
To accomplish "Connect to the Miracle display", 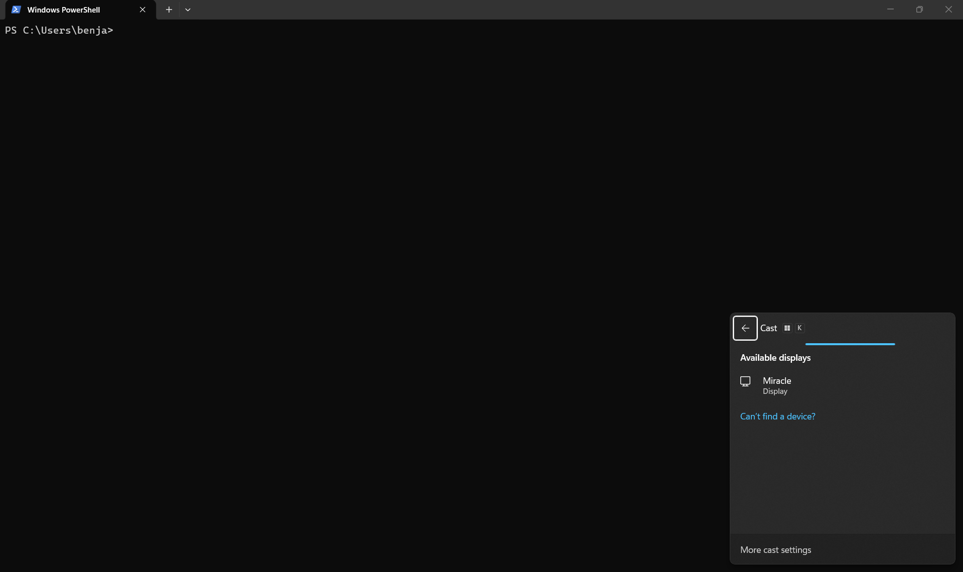I will 777,381.
